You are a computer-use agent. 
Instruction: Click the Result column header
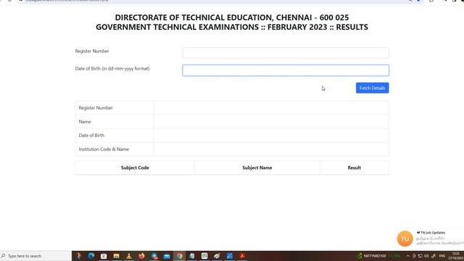click(x=355, y=167)
